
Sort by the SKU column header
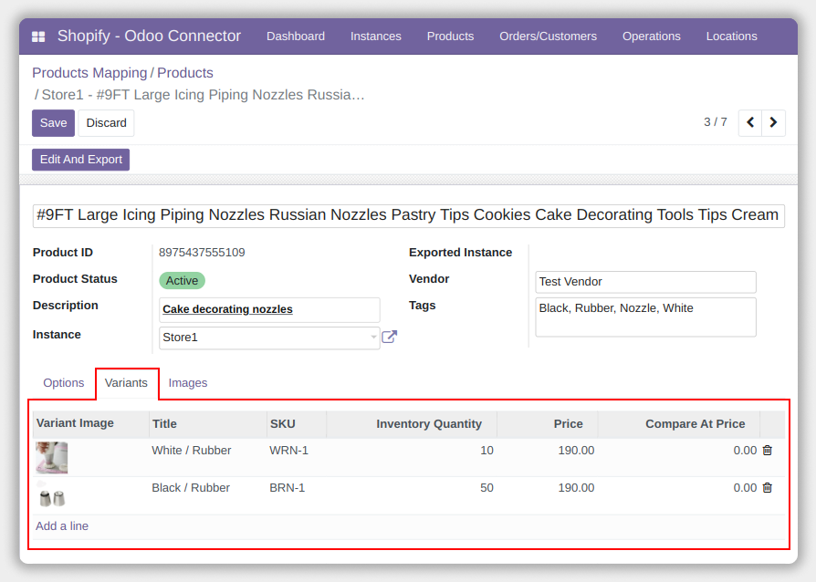click(296, 424)
